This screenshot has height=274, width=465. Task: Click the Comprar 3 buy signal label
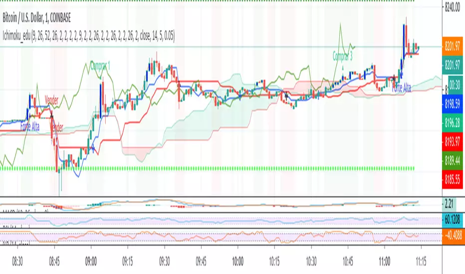point(343,56)
